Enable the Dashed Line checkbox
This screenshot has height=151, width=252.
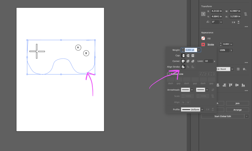[x=168, y=74]
